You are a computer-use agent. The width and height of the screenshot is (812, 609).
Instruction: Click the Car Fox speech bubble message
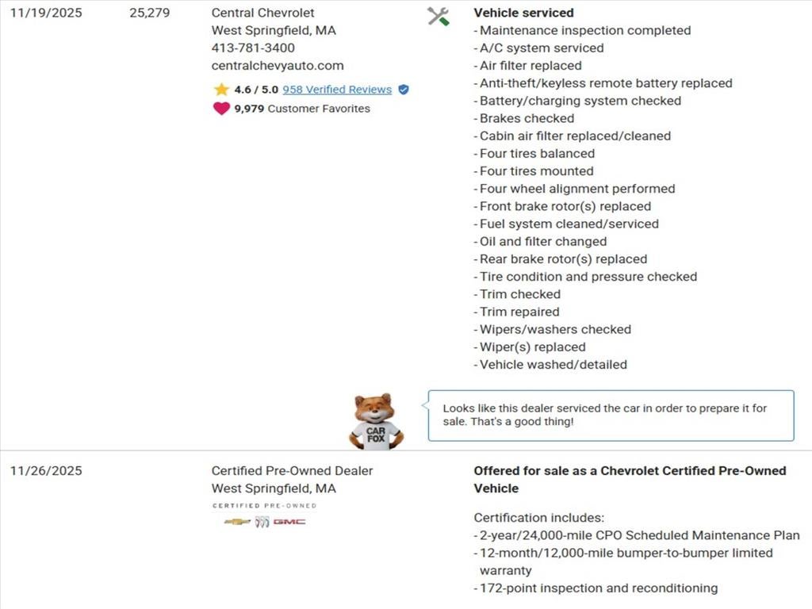pos(609,415)
